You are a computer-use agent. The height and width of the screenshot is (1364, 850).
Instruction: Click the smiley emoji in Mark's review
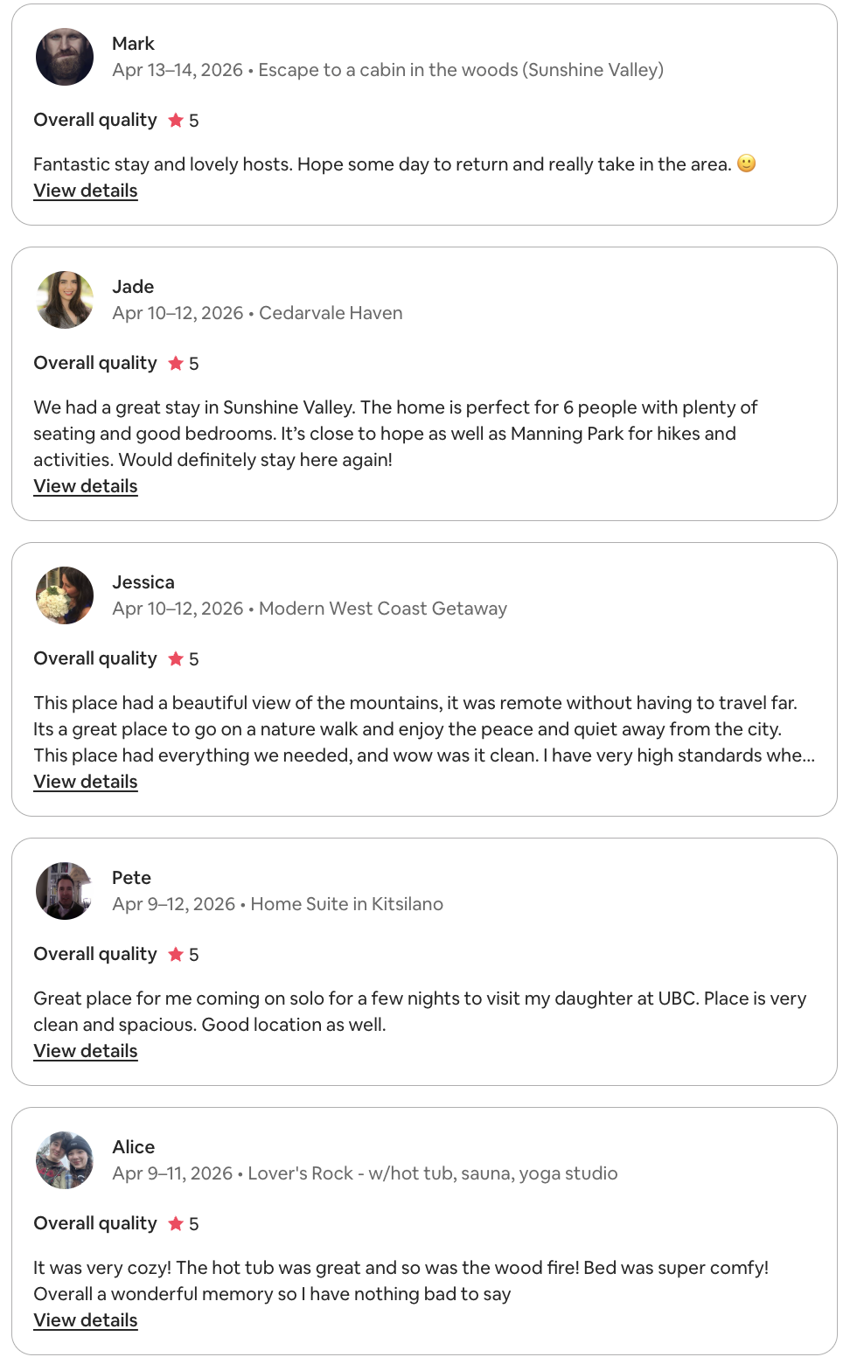(746, 164)
